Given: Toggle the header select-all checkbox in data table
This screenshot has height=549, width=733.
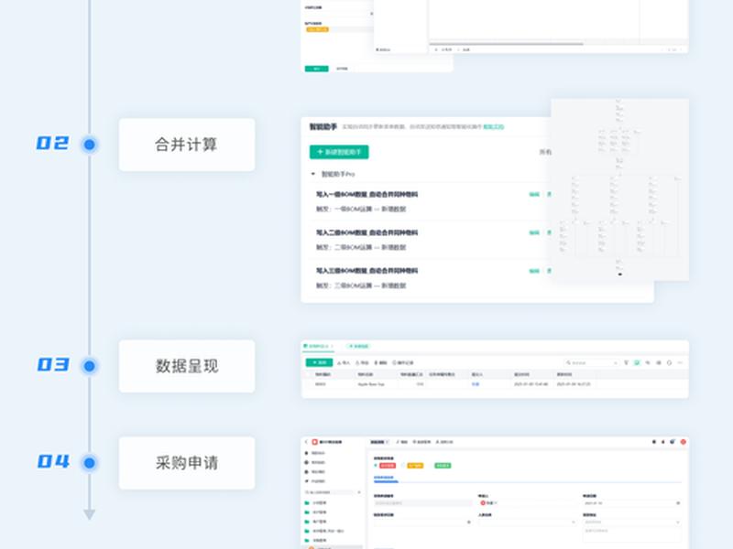Looking at the screenshot, I should click(307, 374).
